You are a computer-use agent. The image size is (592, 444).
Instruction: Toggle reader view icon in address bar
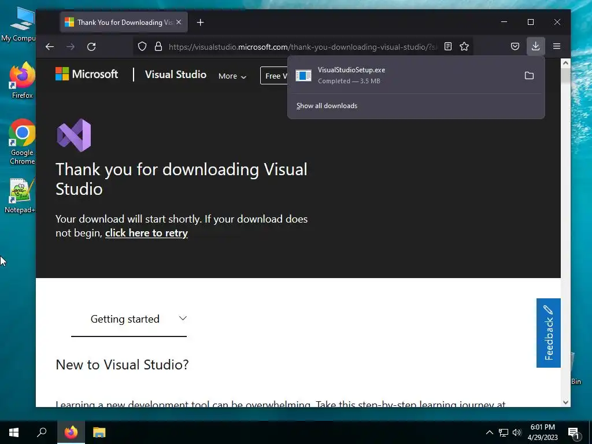448,46
